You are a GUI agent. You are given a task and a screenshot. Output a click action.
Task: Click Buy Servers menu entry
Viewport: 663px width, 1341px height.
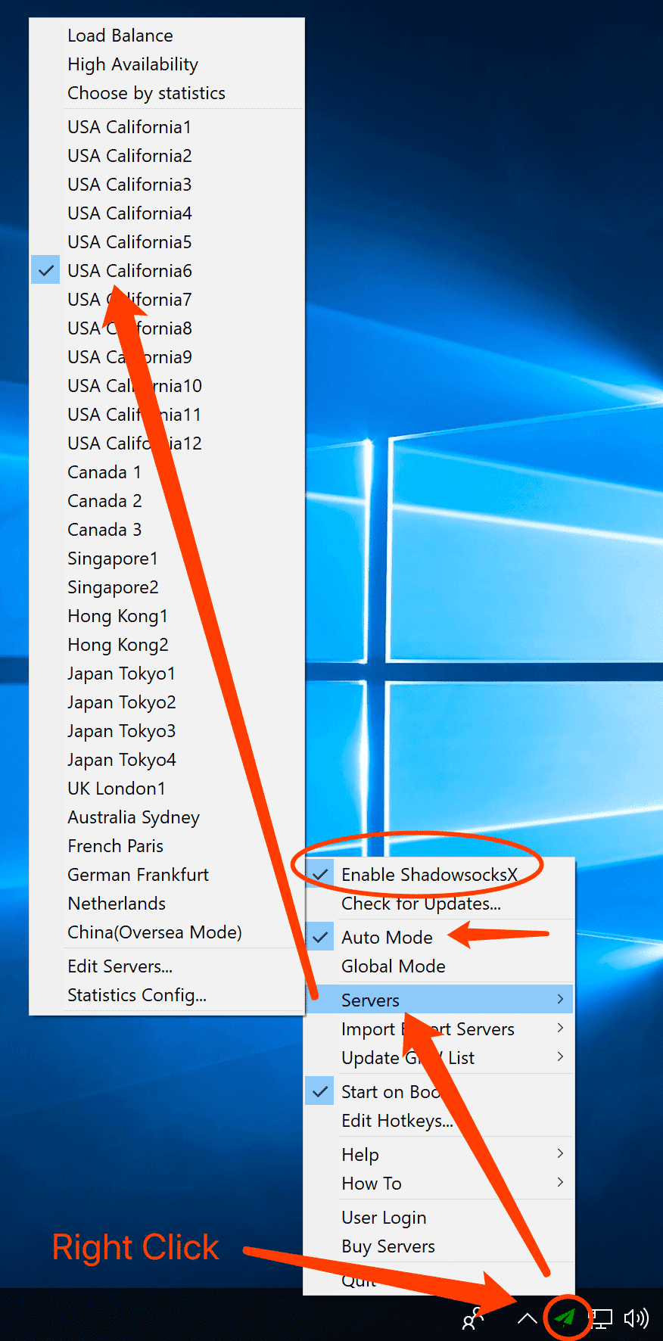[x=388, y=1246]
